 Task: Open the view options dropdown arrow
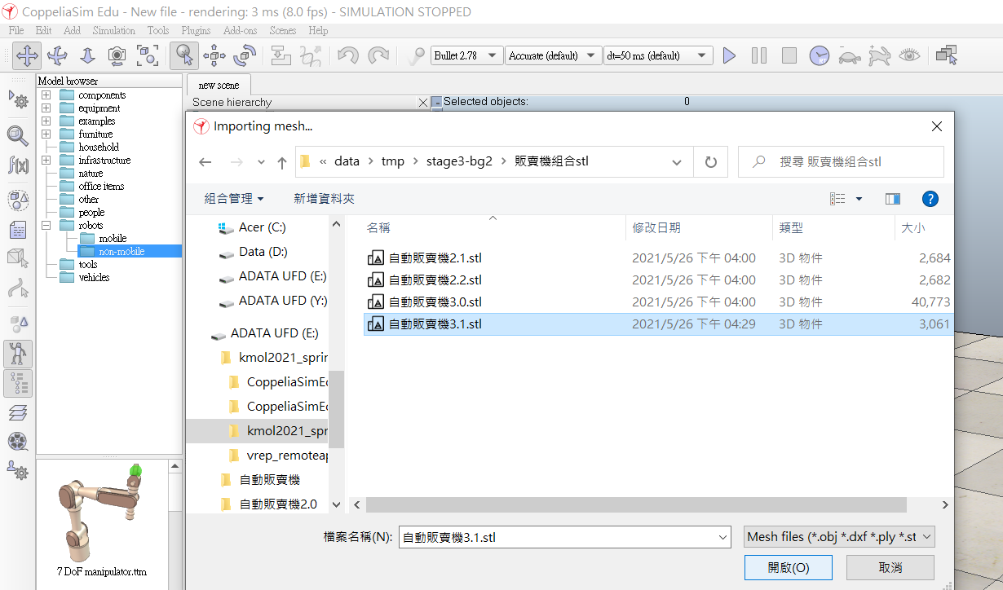(859, 199)
